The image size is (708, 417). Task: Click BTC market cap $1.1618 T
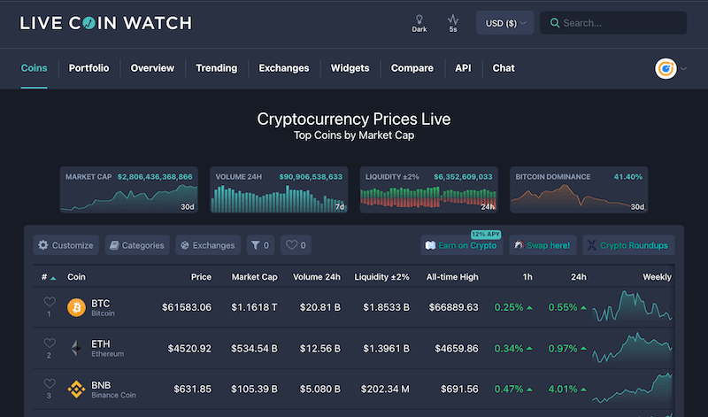coord(254,308)
